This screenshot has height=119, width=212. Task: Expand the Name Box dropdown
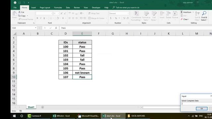[x=35, y=28]
